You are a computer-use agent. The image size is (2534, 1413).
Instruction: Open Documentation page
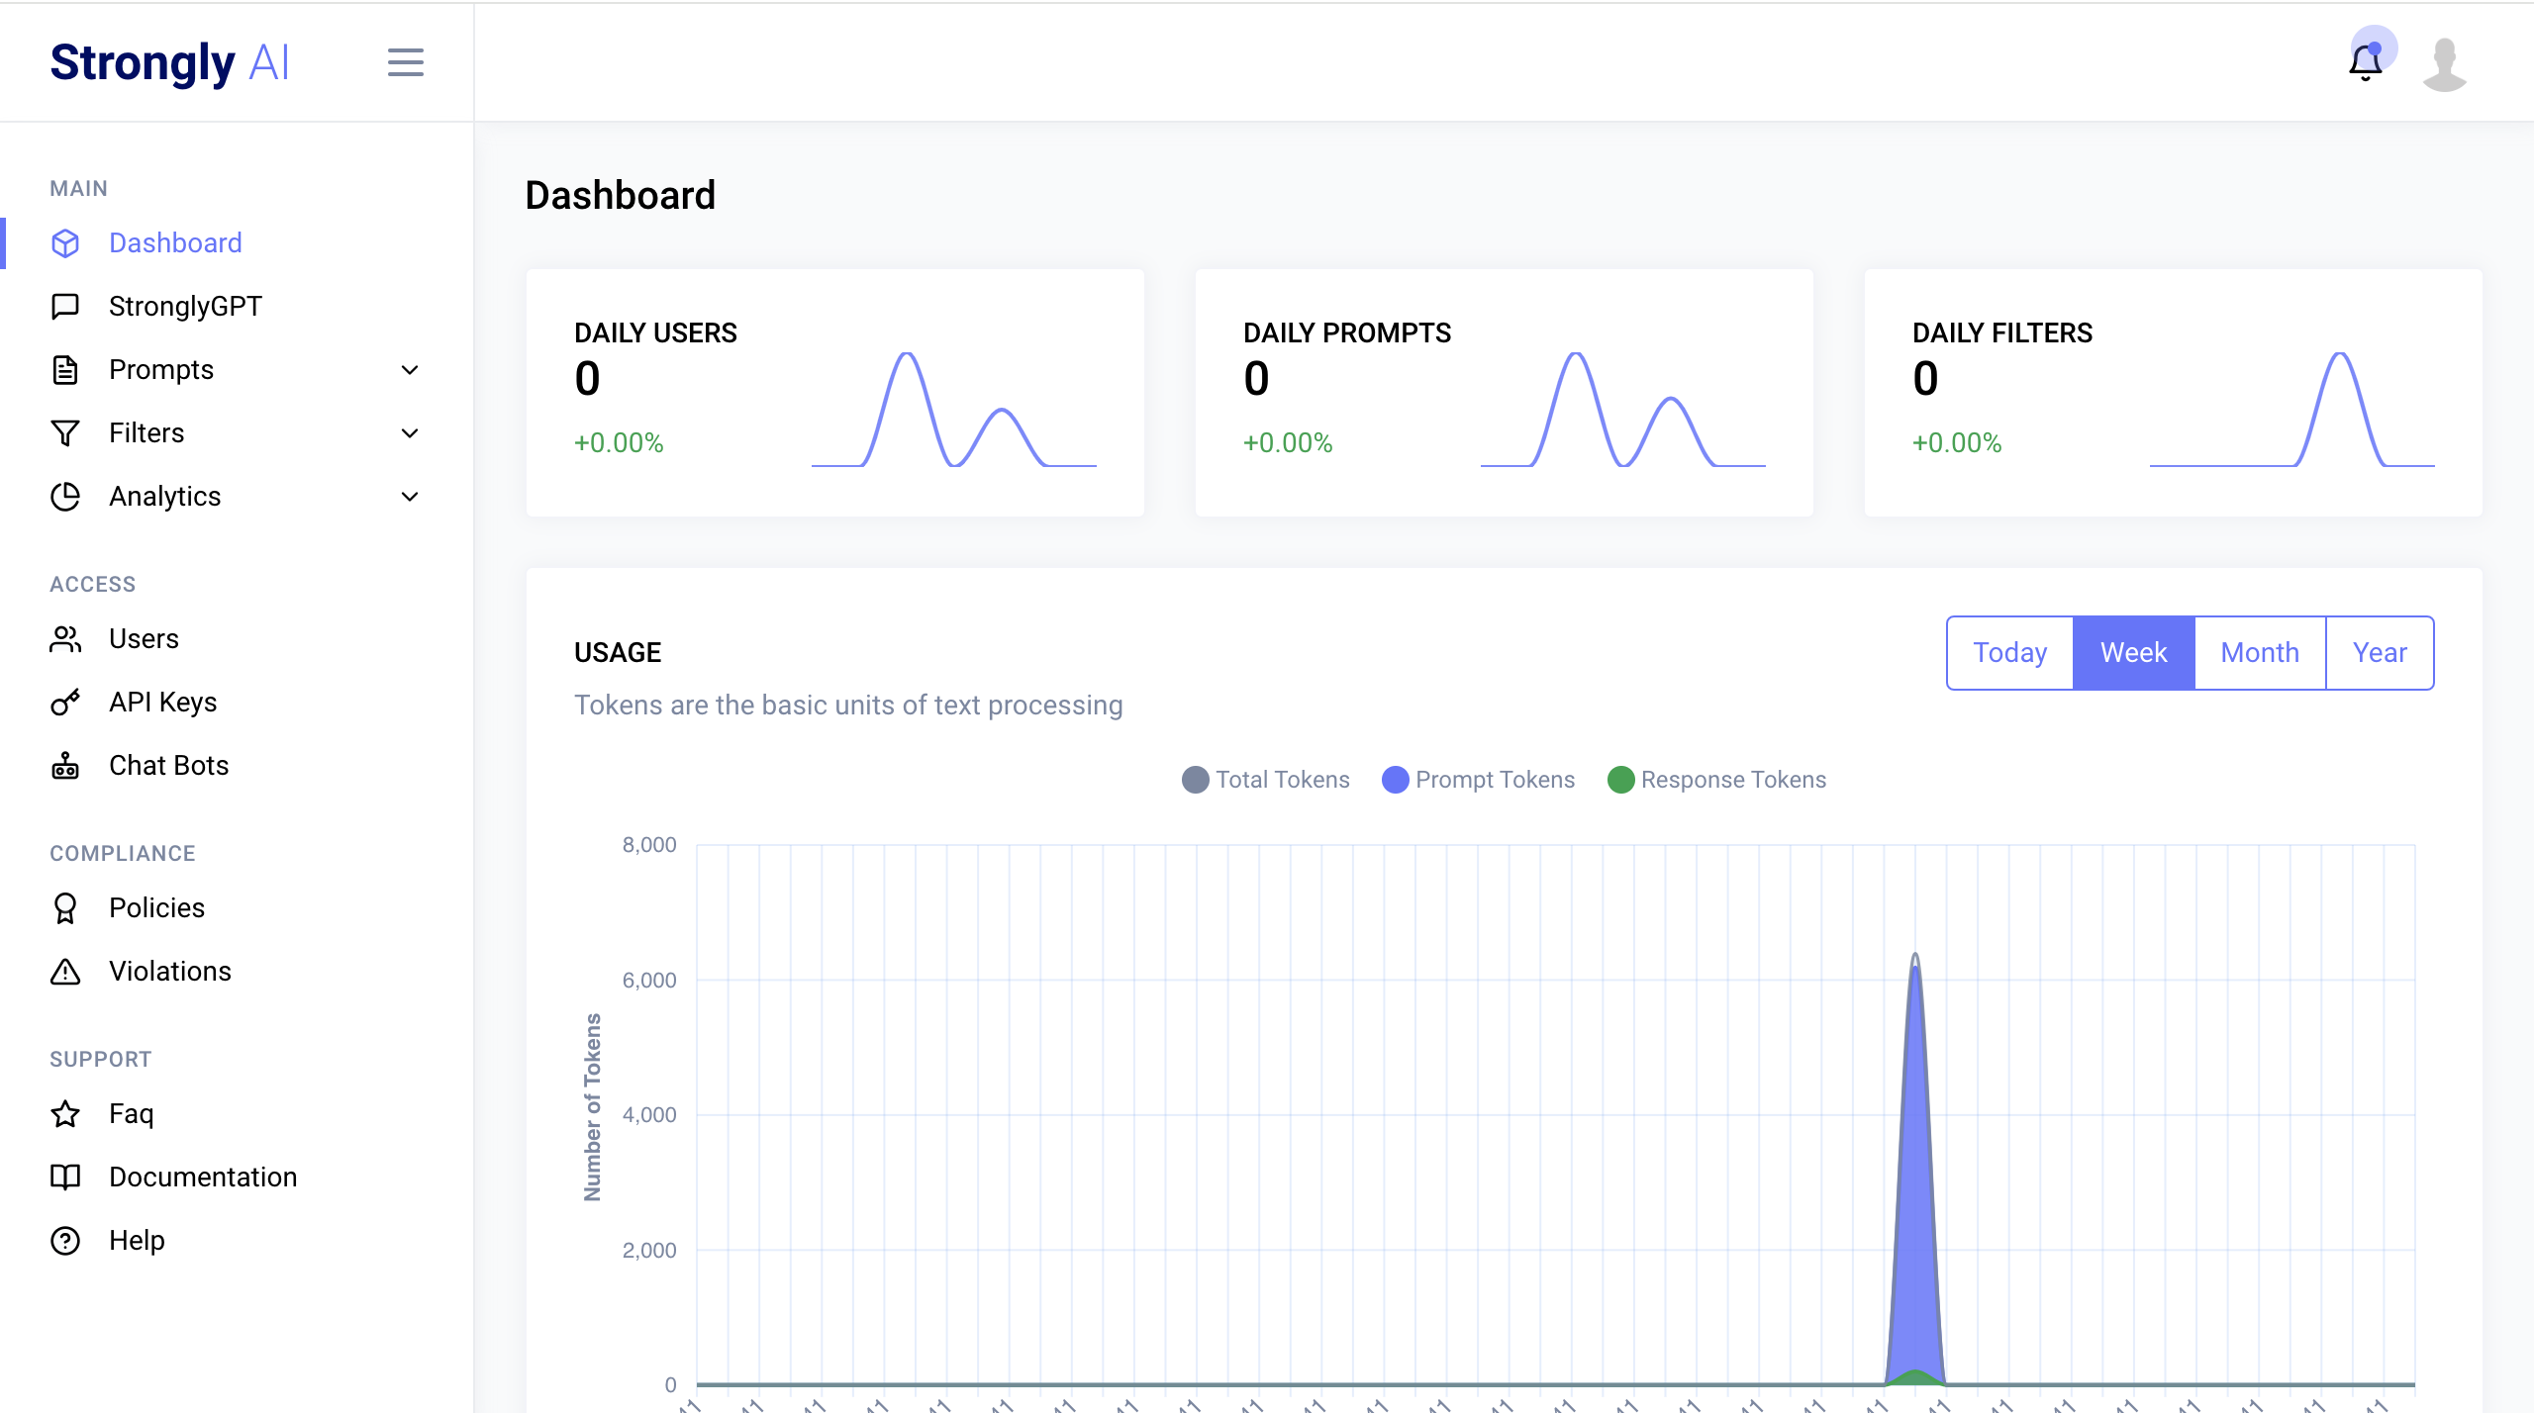point(203,1177)
